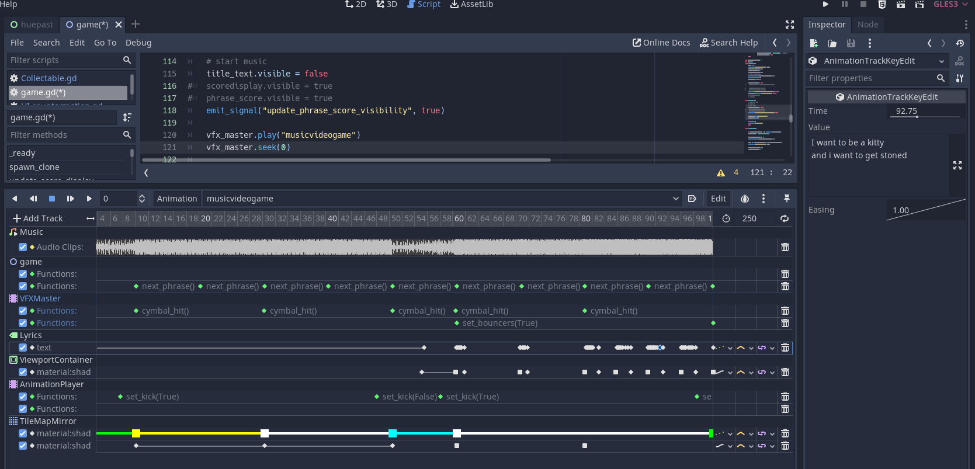
Task: Open the Autoplay on Load icon
Action: 692,199
